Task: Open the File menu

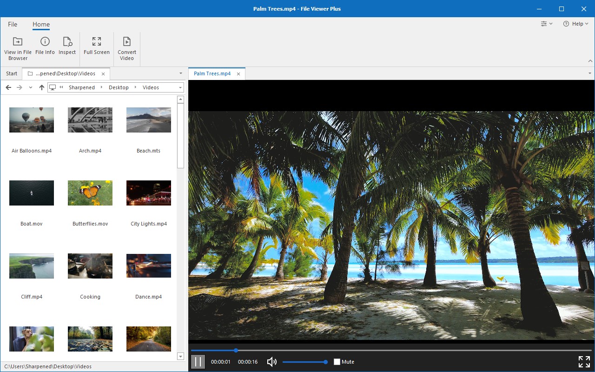Action: tap(13, 24)
